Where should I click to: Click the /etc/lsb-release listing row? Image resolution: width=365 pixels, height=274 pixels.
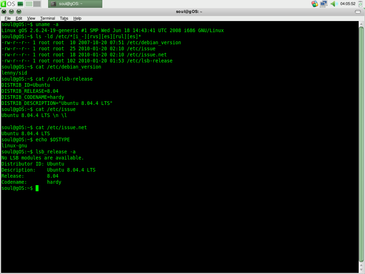point(87,61)
